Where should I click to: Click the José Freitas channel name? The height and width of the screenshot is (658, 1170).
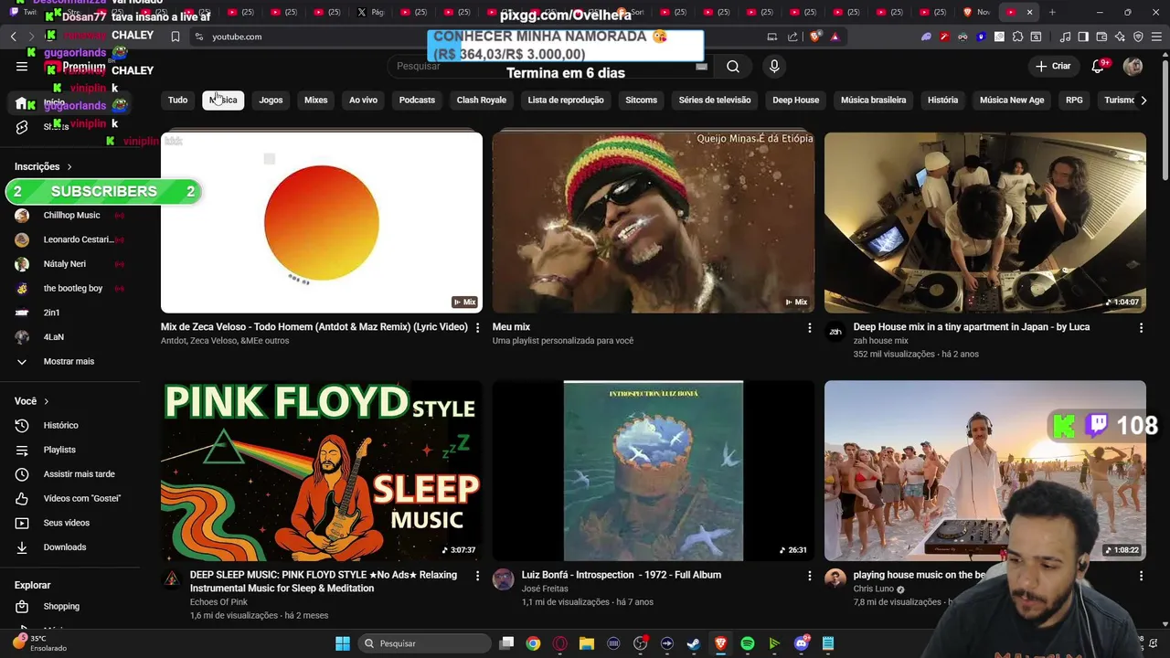coord(545,589)
